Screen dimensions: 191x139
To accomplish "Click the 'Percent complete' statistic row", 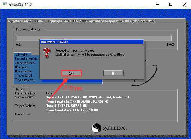I will (26, 59).
